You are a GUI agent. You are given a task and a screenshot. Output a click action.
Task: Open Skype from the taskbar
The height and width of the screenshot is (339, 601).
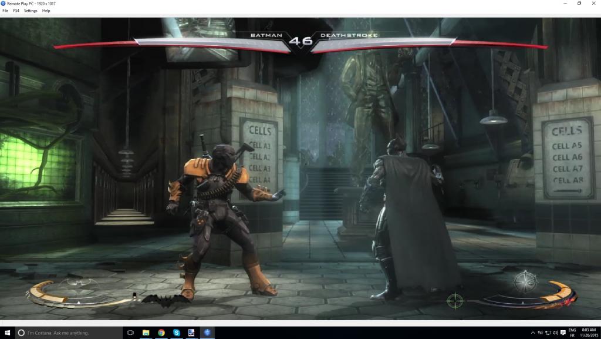176,333
